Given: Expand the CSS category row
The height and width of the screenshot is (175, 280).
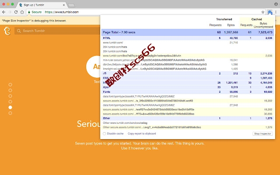Looking at the screenshot, I should (188, 78).
